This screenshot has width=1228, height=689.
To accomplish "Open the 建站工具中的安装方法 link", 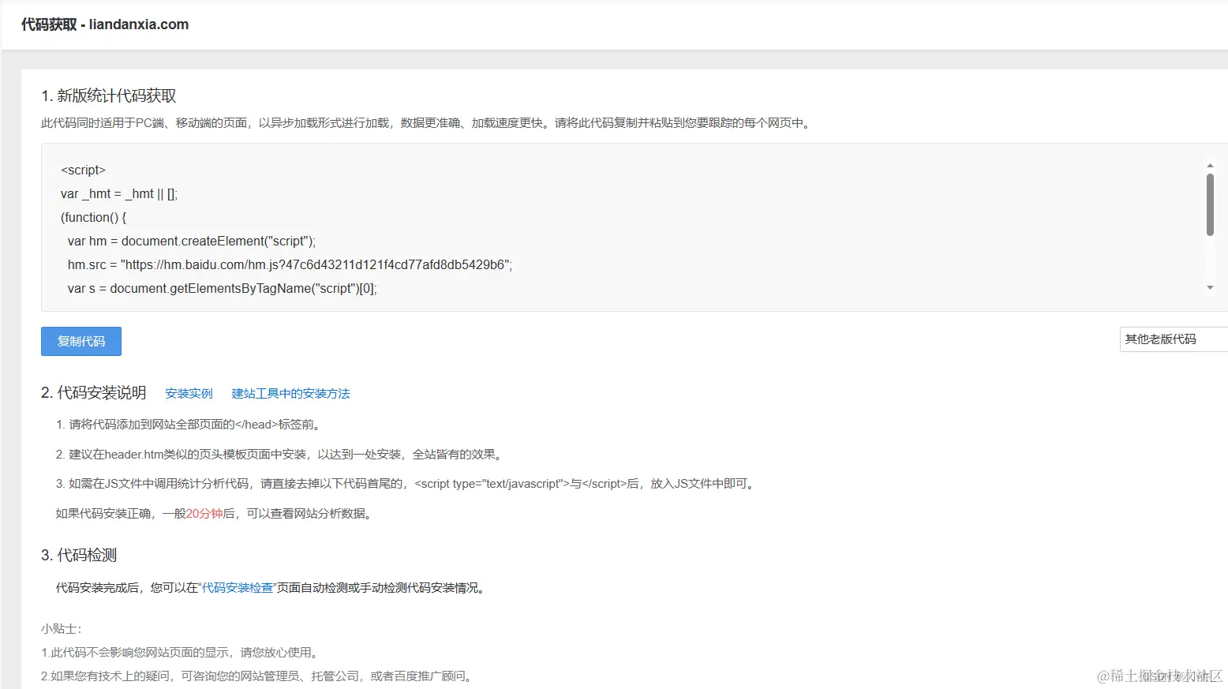I will click(290, 393).
